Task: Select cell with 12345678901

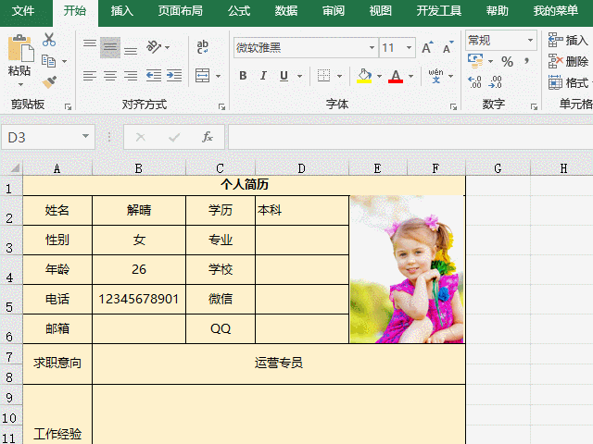Action: coord(139,299)
